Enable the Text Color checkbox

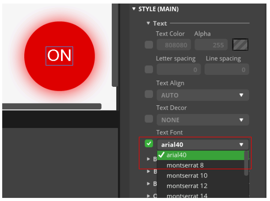pyautogui.click(x=149, y=45)
